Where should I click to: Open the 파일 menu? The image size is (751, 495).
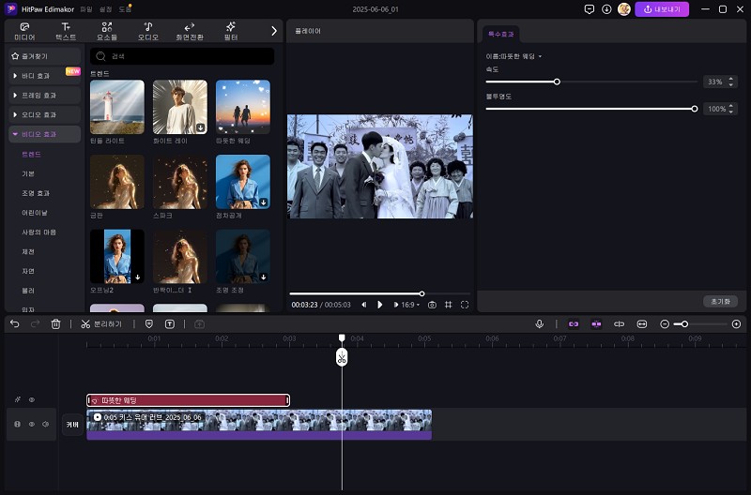pos(86,9)
